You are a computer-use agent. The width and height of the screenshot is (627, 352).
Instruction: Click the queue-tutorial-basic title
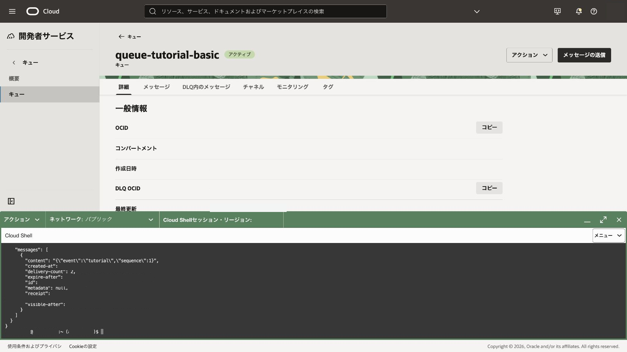click(x=167, y=55)
